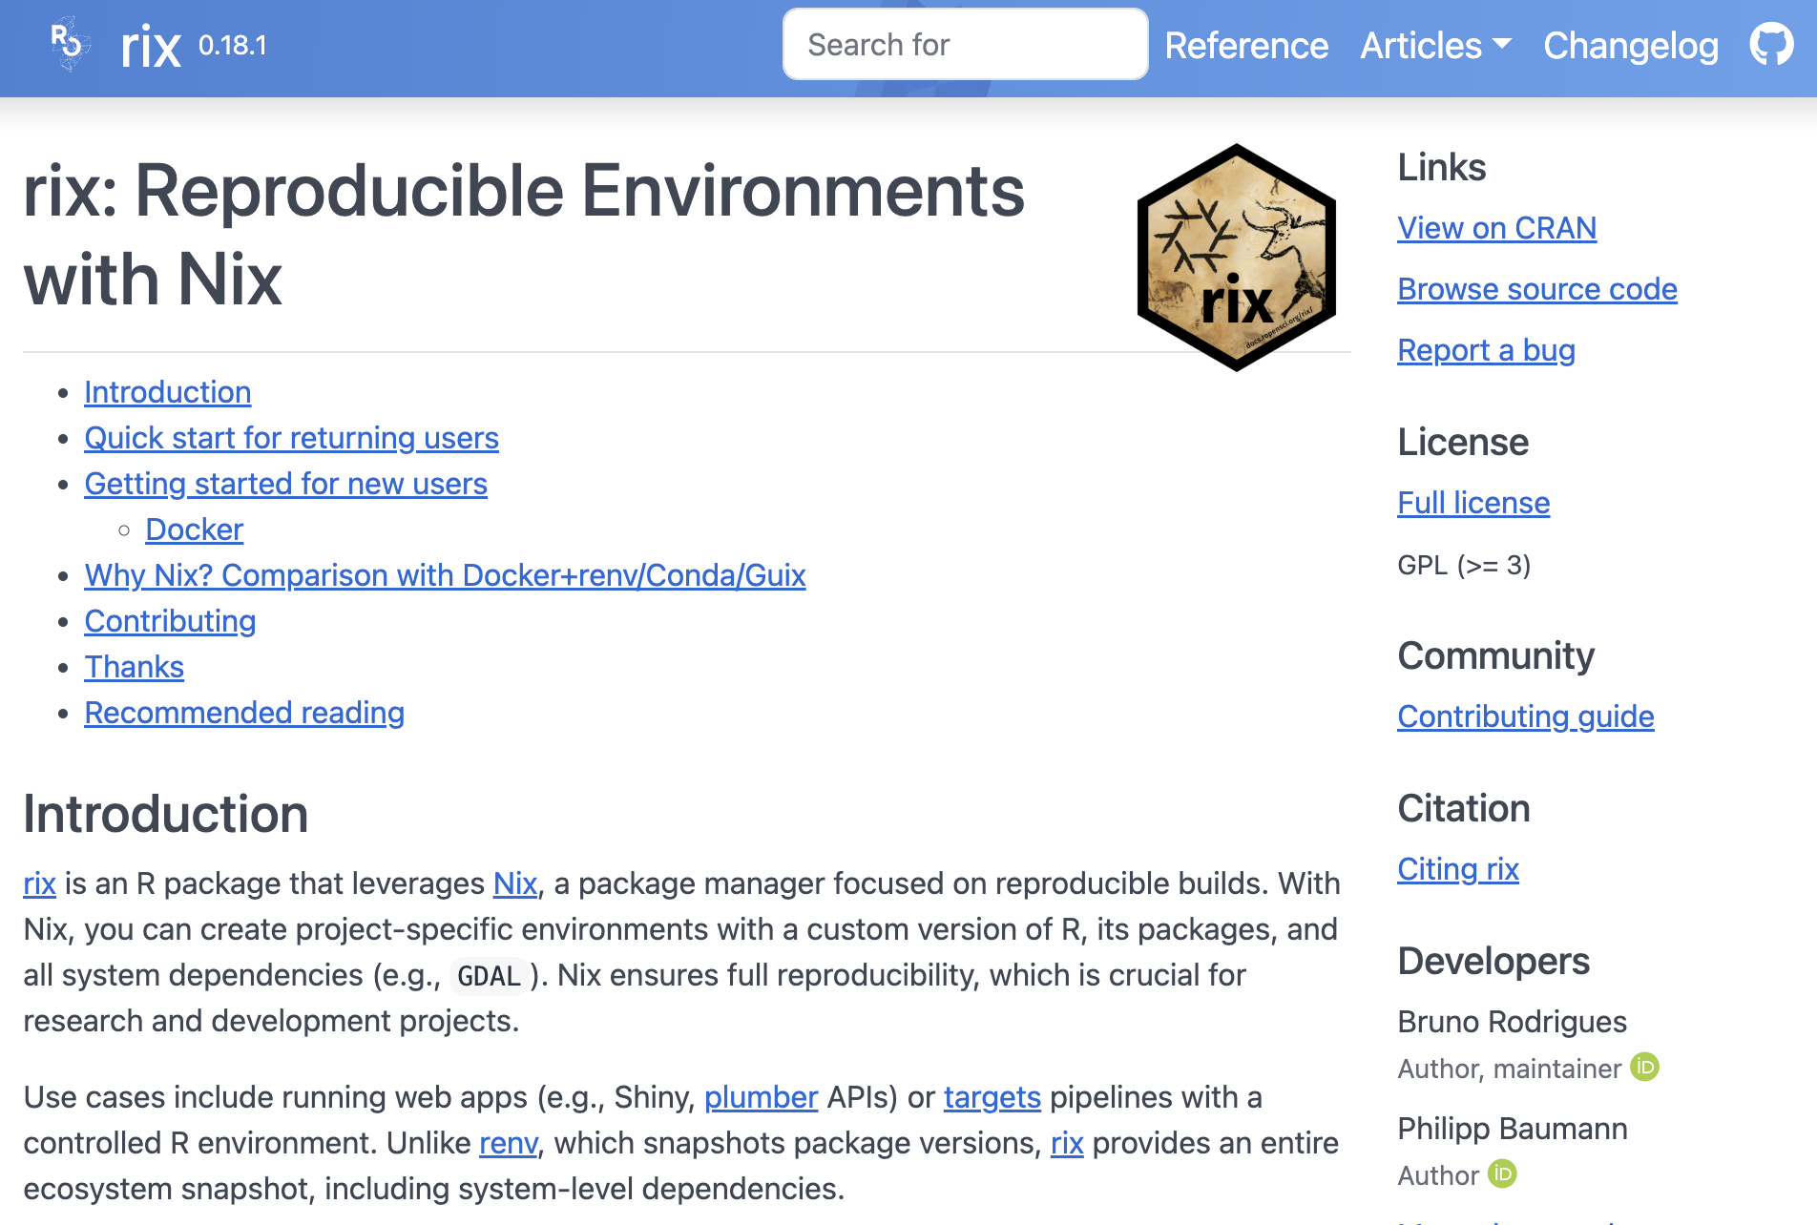Jump to the Docker section link
1817x1225 pixels.
[194, 529]
